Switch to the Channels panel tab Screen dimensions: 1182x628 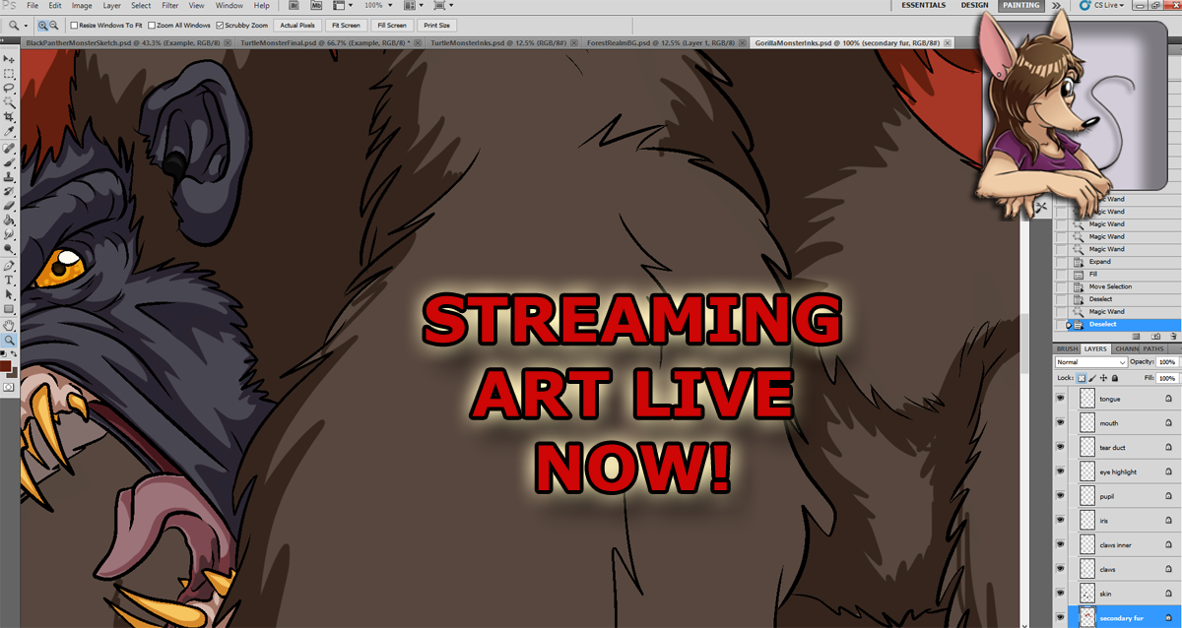coord(1126,348)
